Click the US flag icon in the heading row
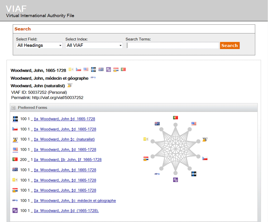Screen dimensions: 268x222 86,69
